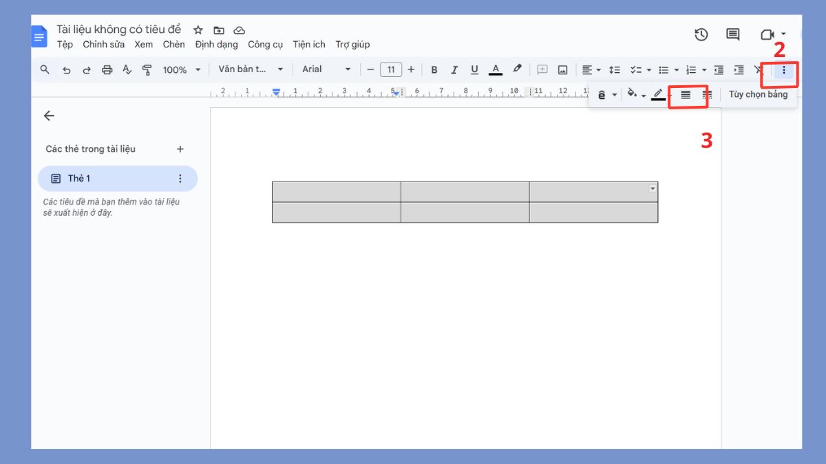The height and width of the screenshot is (464, 826).
Task: Run spelling and grammar check icon
Action: [x=127, y=69]
